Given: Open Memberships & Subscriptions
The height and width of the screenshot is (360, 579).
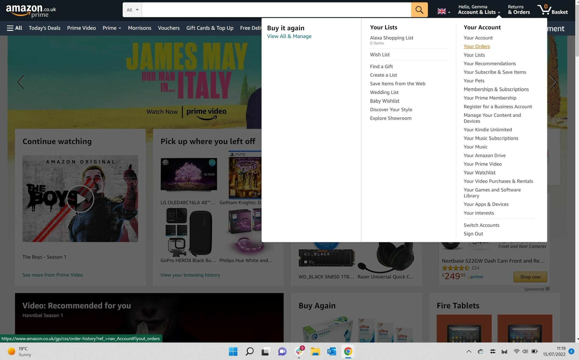Looking at the screenshot, I should click(x=496, y=89).
